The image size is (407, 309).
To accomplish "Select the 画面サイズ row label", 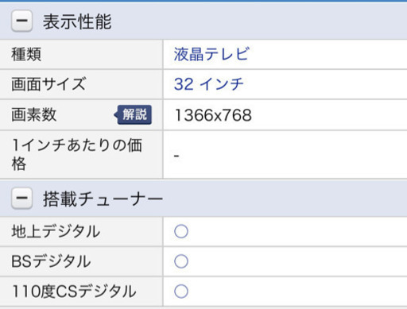I will pyautogui.click(x=48, y=84).
